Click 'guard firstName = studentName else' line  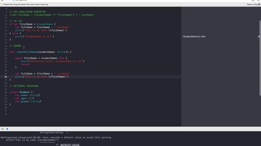[41, 58]
